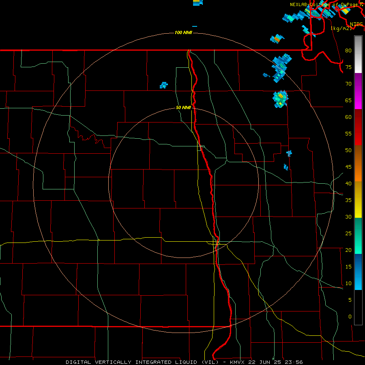Click the DIGITAL VERTICALLY INTEGRATED LIQUID (VIL) caption

[142, 362]
